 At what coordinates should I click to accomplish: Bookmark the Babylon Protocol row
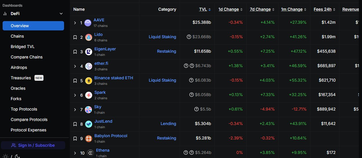[x=75, y=139]
